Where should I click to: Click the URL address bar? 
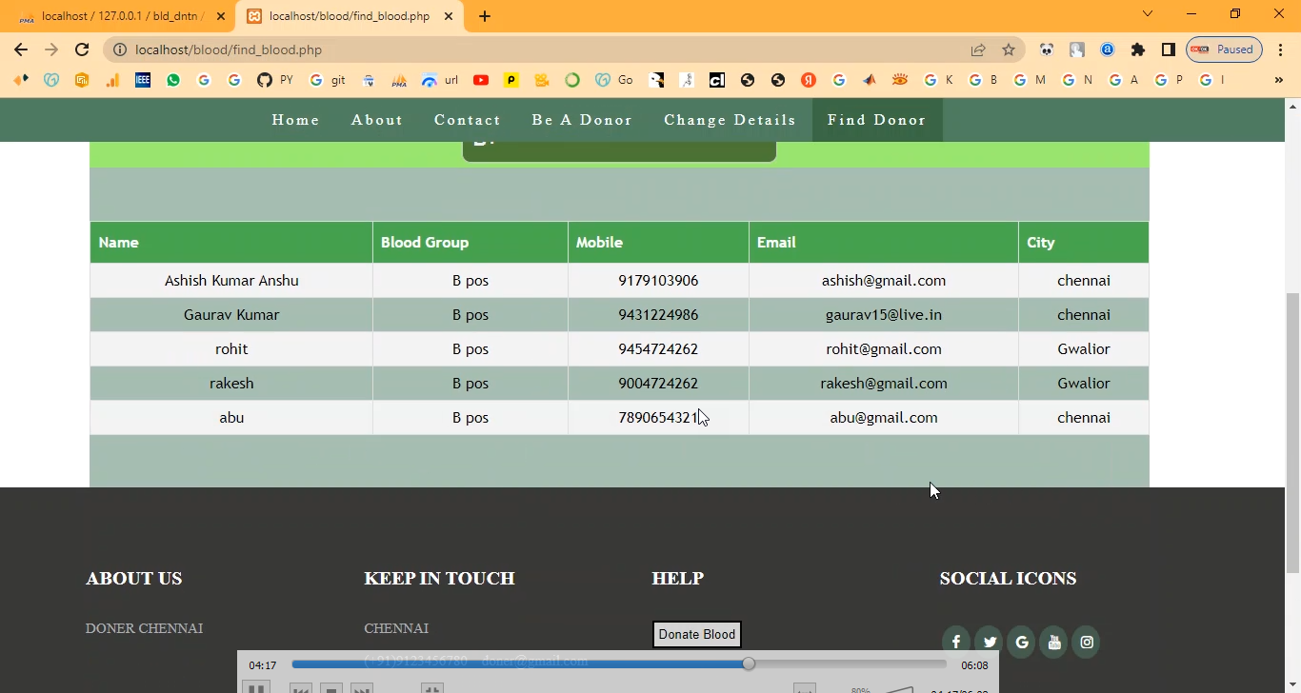click(x=533, y=49)
